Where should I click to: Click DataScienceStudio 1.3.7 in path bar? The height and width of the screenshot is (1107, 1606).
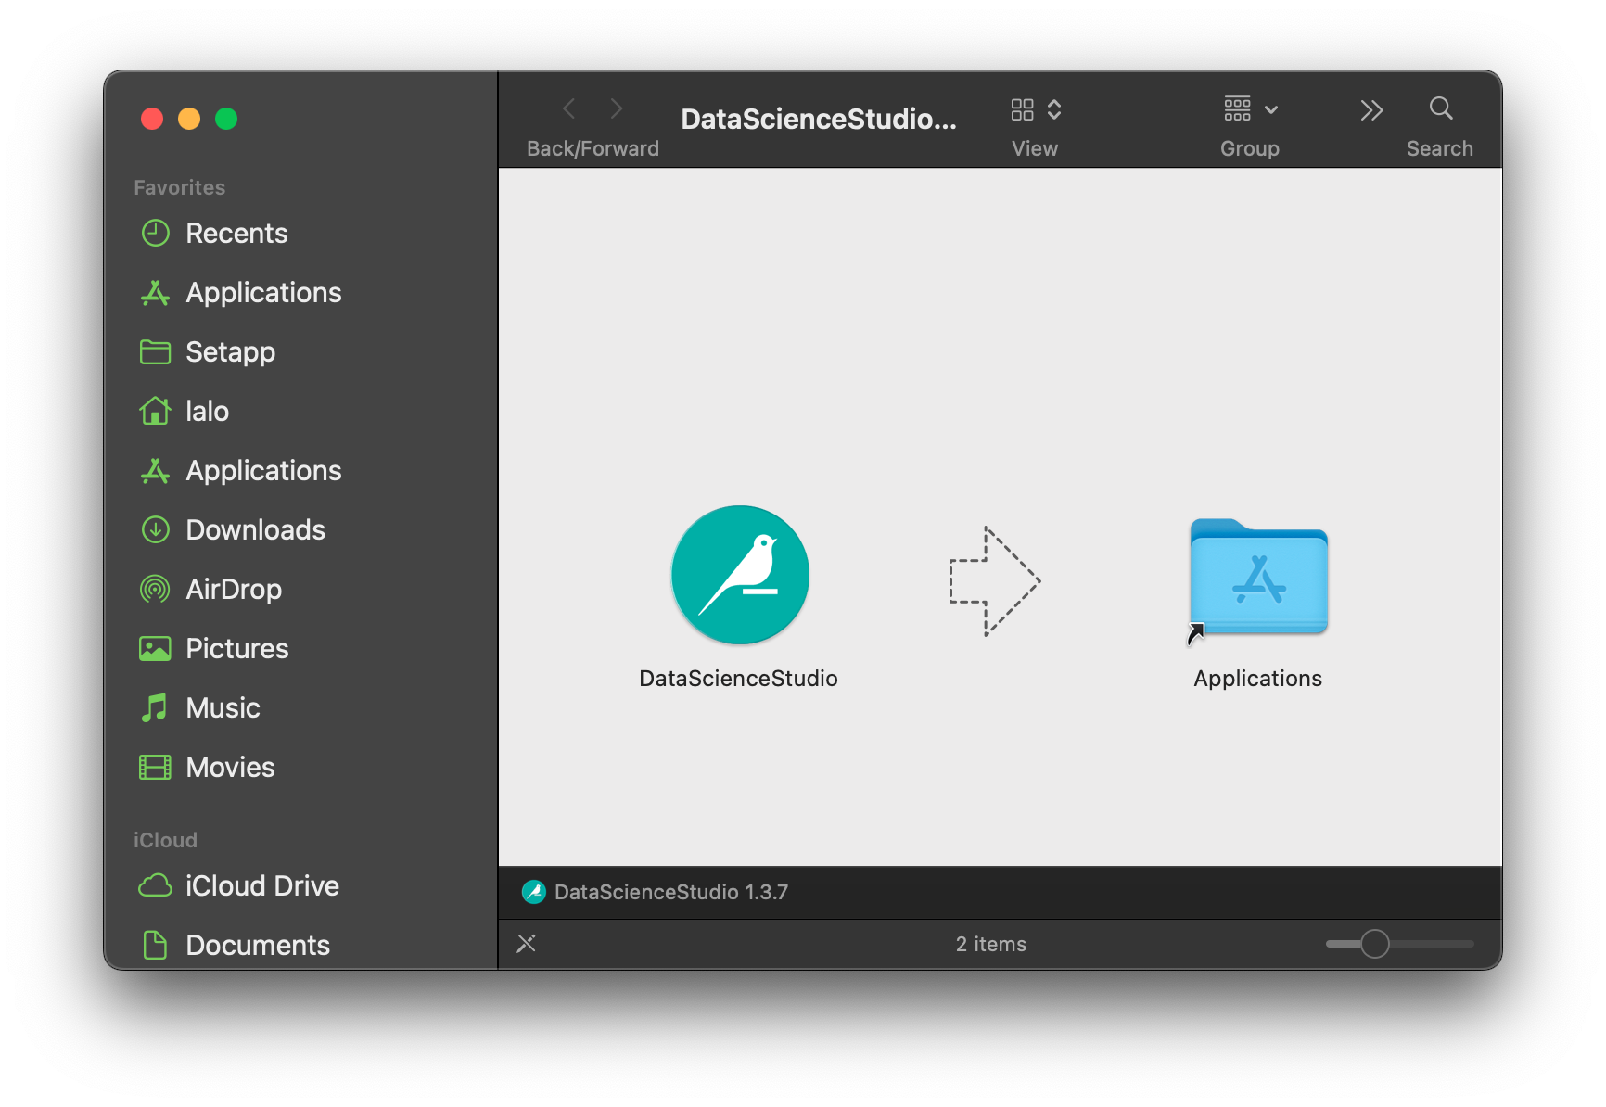click(x=669, y=892)
